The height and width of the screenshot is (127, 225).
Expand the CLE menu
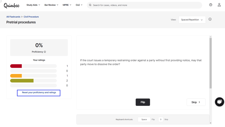(79, 5)
